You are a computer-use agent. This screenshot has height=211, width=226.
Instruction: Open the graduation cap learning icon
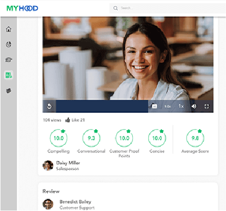(9, 60)
